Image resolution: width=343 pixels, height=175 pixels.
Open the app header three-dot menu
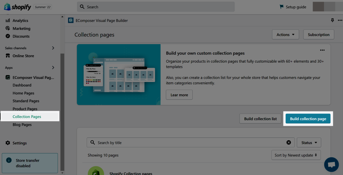tap(340, 20)
